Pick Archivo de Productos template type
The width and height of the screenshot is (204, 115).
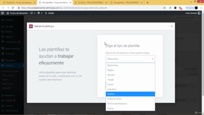[x=130, y=103]
